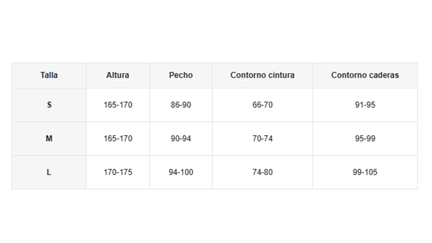The image size is (432, 243).
Task: Select the 91-95 hip measurement cell
Action: point(365,105)
